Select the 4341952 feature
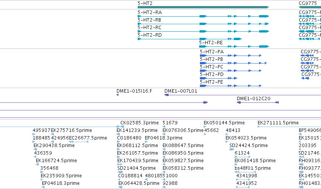Screen dimensions: 321x189 (x=243, y=187)
